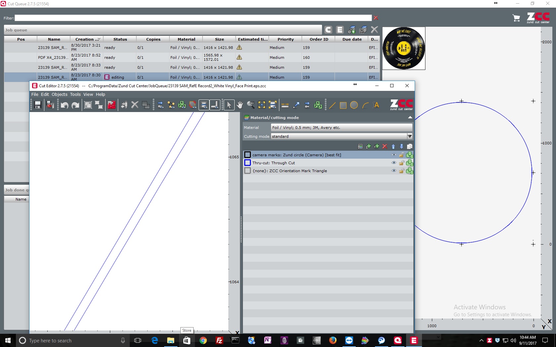Open the Cutting mode dropdown
The width and height of the screenshot is (556, 347).
(x=409, y=136)
